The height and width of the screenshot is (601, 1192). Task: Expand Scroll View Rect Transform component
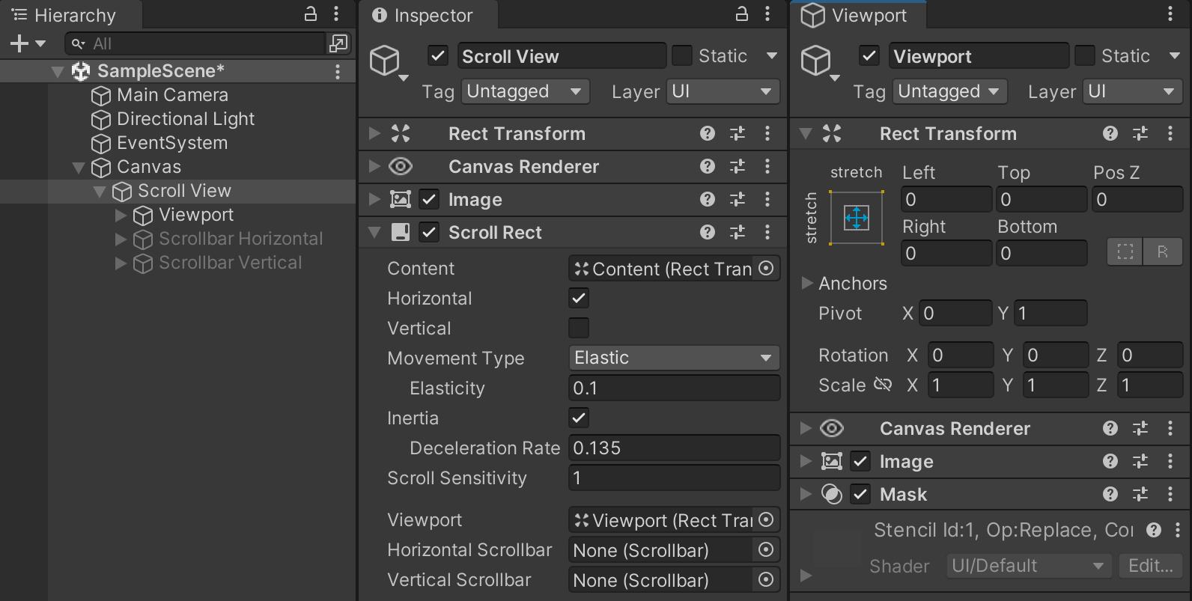(x=374, y=133)
